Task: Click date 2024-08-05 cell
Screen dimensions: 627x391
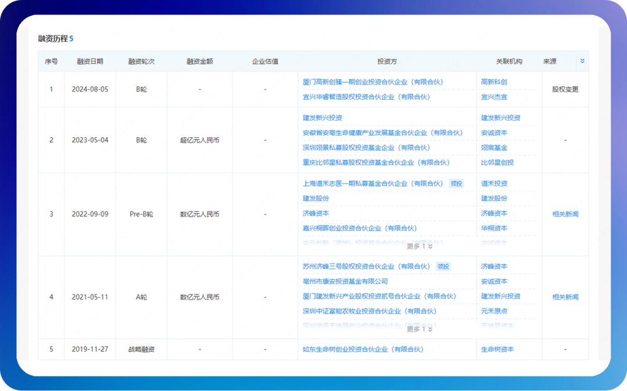Action: pos(90,89)
